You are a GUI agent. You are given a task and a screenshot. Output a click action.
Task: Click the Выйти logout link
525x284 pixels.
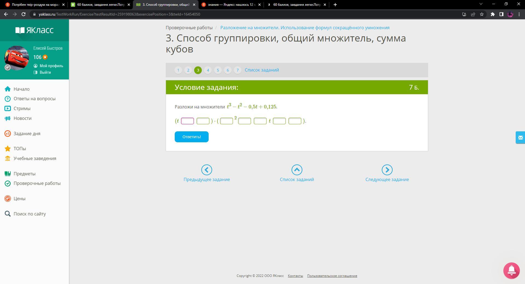[45, 72]
